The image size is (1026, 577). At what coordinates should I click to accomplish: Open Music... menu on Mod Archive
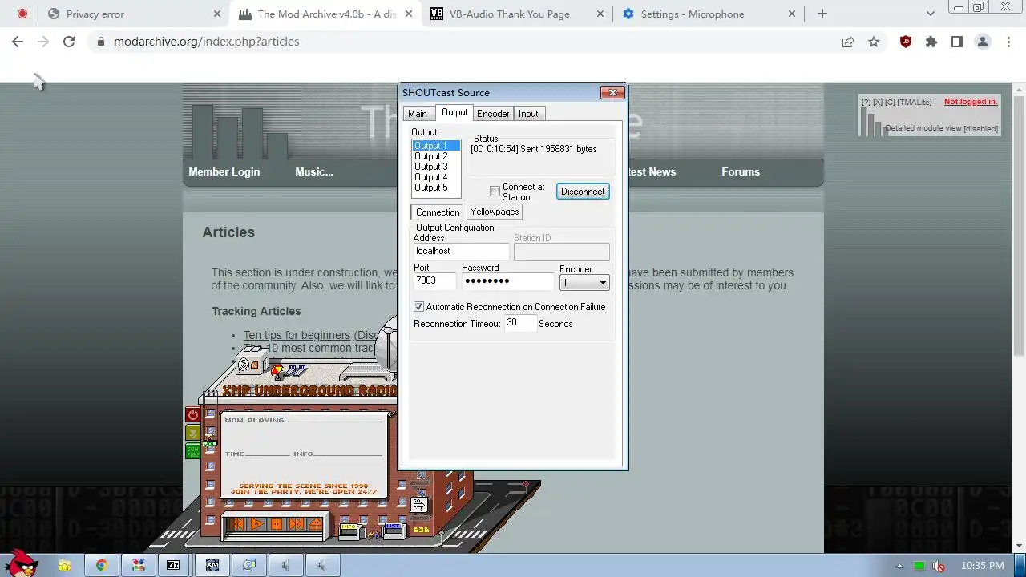coord(314,171)
